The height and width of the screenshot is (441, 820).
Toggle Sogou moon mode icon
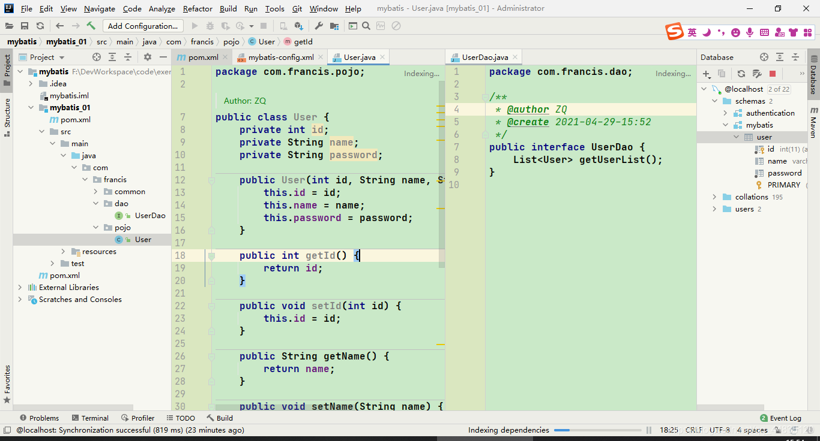pyautogui.click(x=707, y=32)
